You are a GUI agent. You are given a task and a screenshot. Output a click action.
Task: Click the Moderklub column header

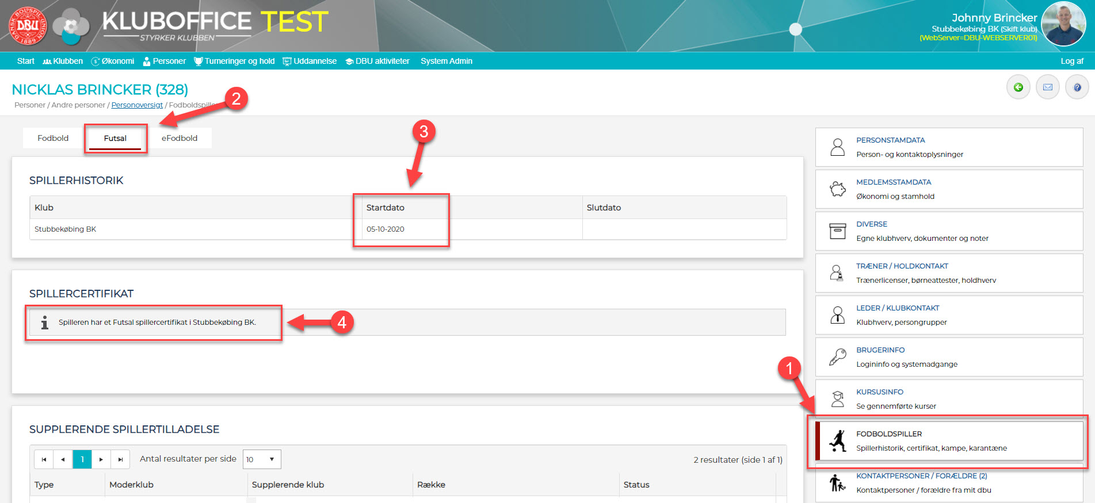click(x=176, y=485)
